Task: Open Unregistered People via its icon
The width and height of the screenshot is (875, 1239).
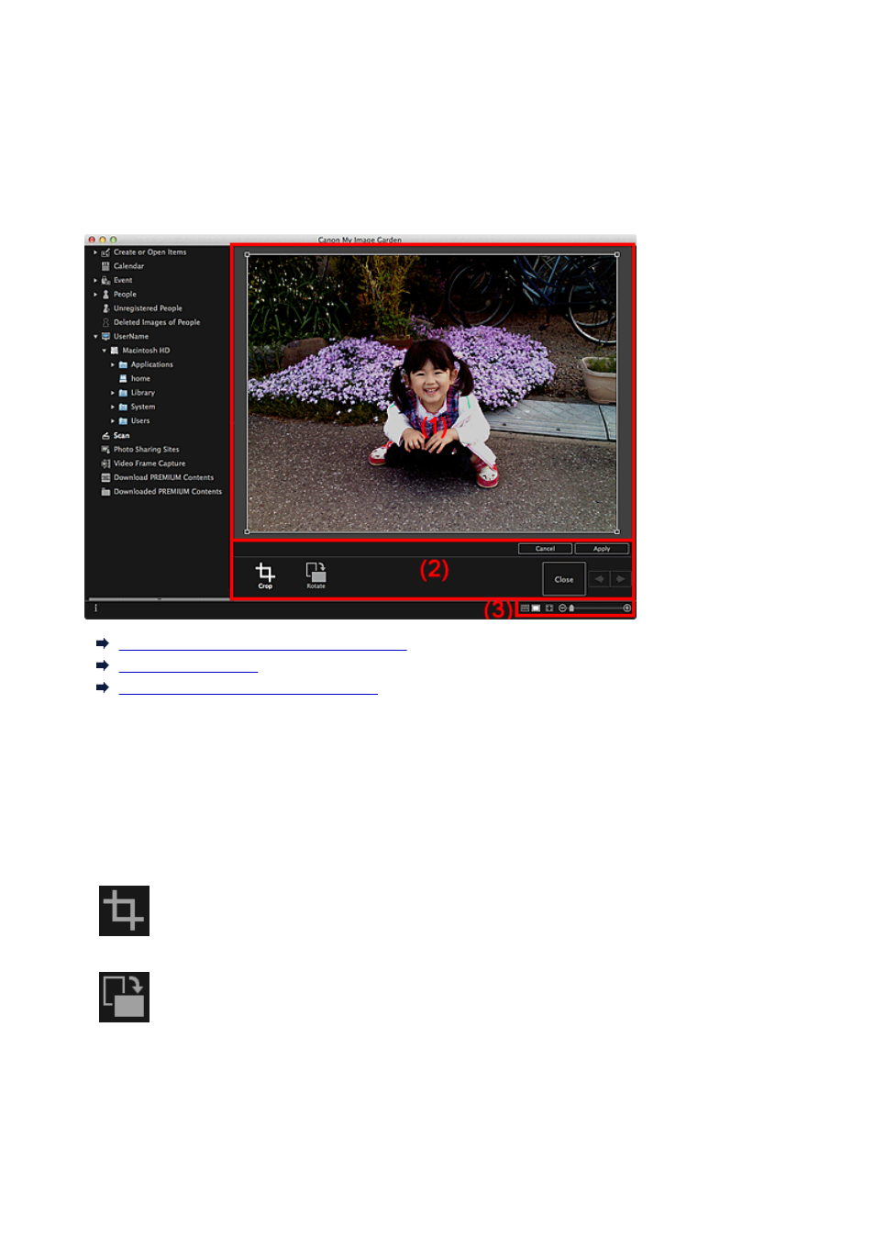Action: point(105,308)
